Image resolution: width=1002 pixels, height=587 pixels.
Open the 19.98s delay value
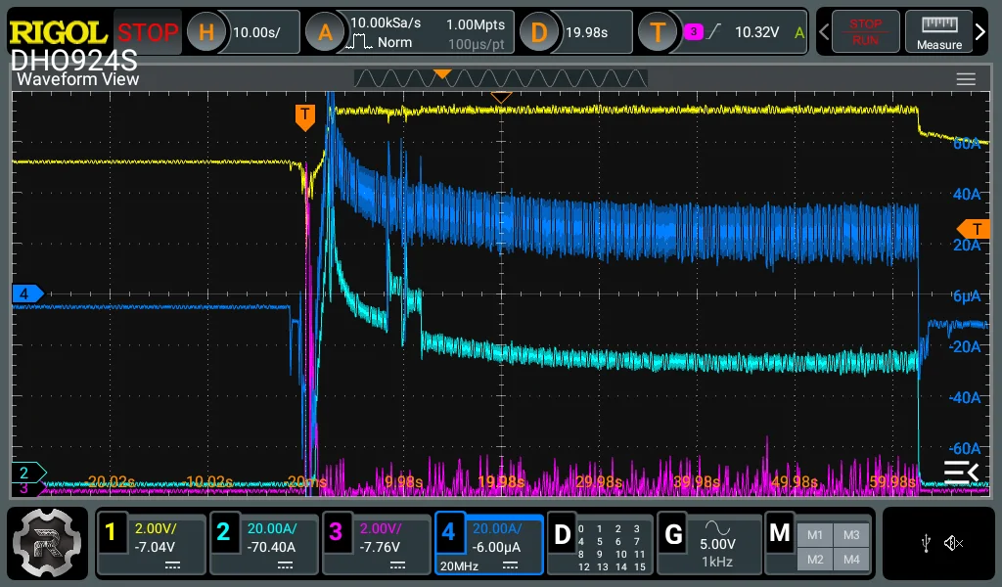coord(587,32)
